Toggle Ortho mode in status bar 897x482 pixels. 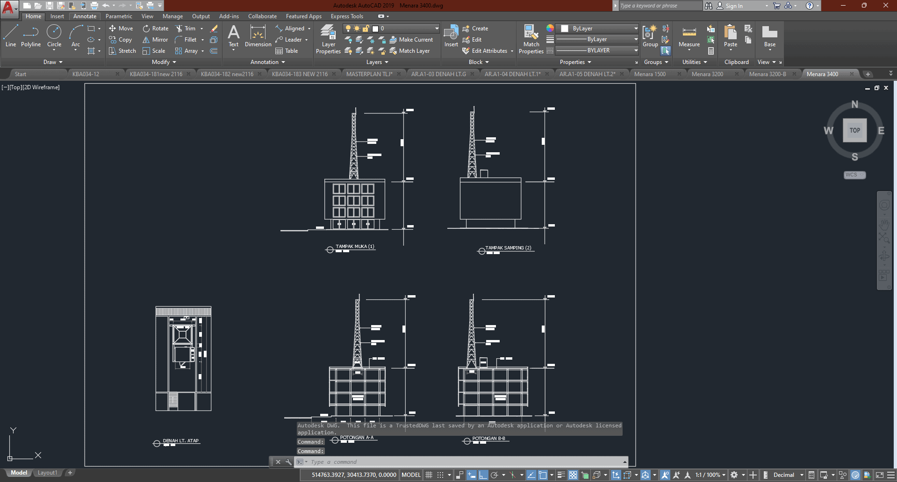click(483, 475)
